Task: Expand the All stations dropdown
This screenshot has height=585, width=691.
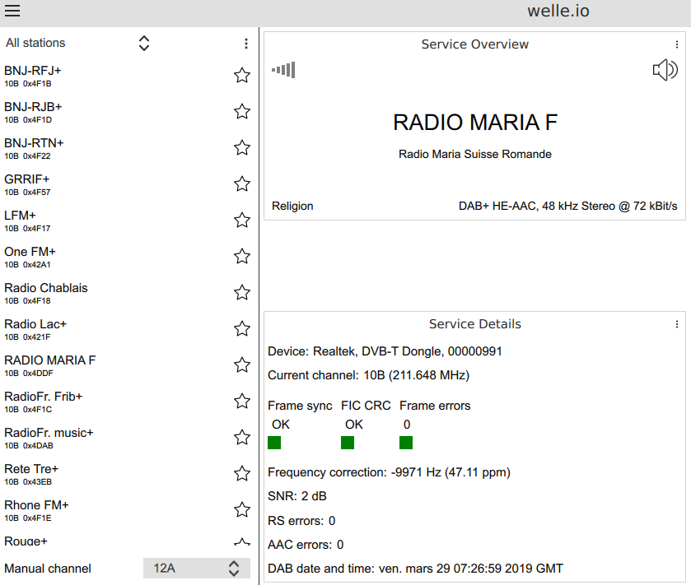Action: [x=78, y=43]
